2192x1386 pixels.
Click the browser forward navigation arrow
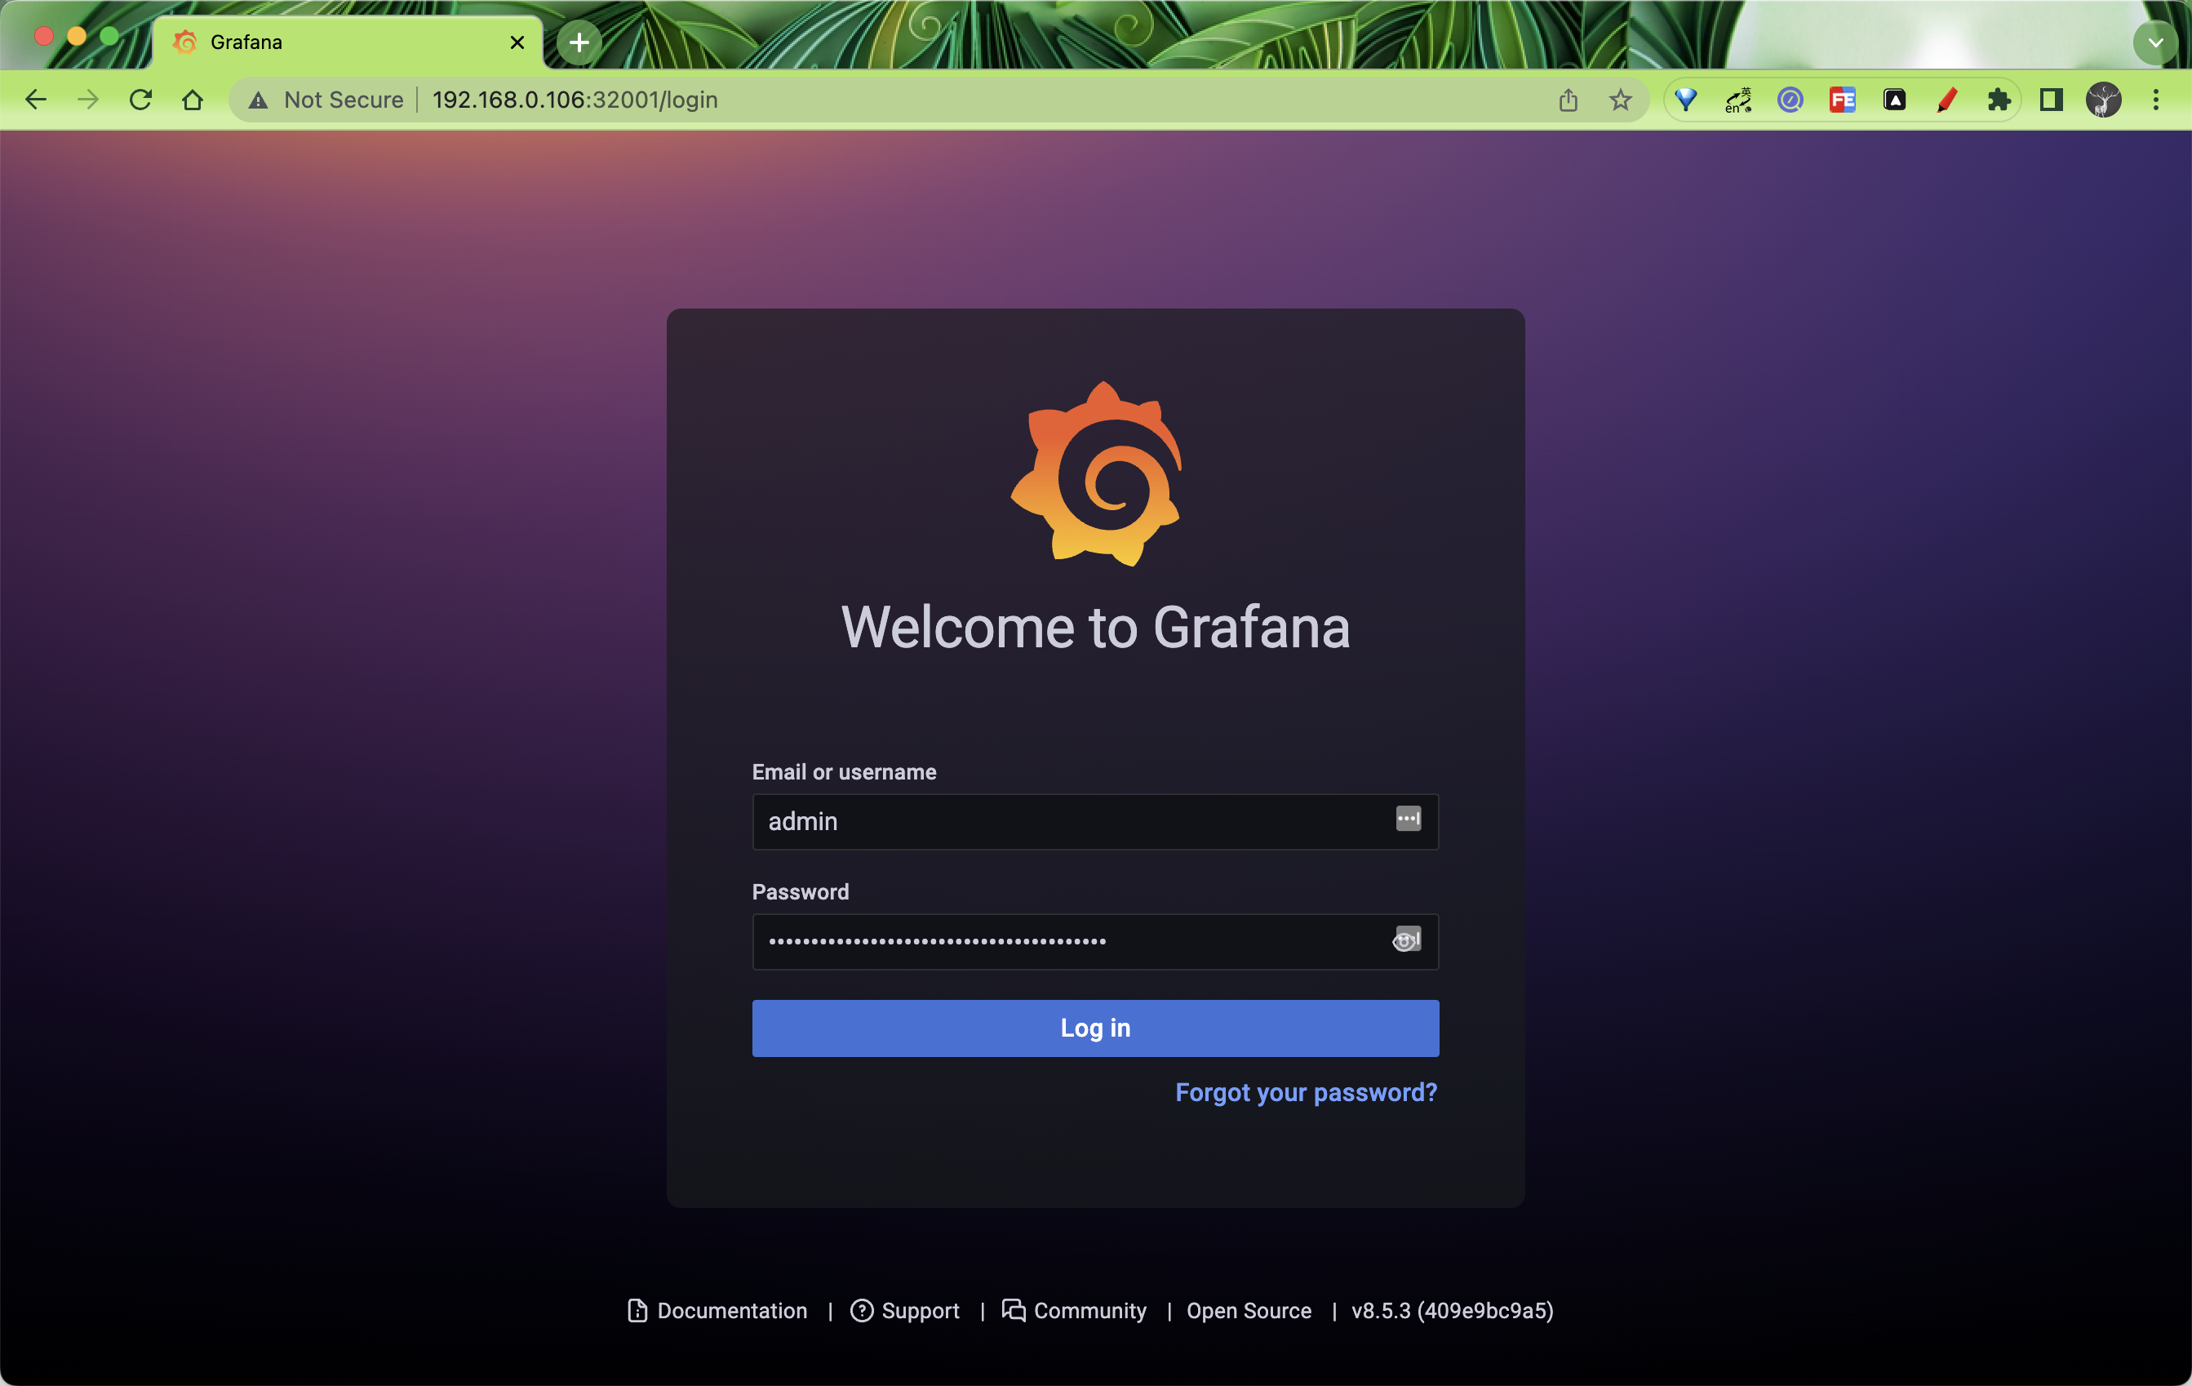coord(88,99)
